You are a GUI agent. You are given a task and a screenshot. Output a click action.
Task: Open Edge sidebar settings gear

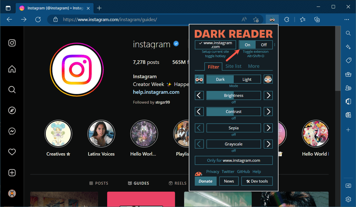[x=348, y=199]
